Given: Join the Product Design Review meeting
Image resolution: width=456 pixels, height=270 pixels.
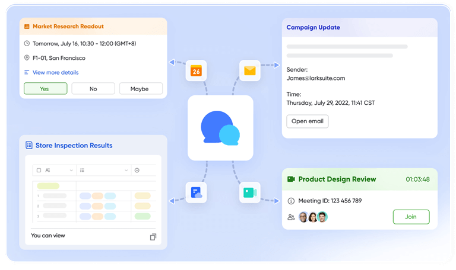Looking at the screenshot, I should pyautogui.click(x=411, y=217).
